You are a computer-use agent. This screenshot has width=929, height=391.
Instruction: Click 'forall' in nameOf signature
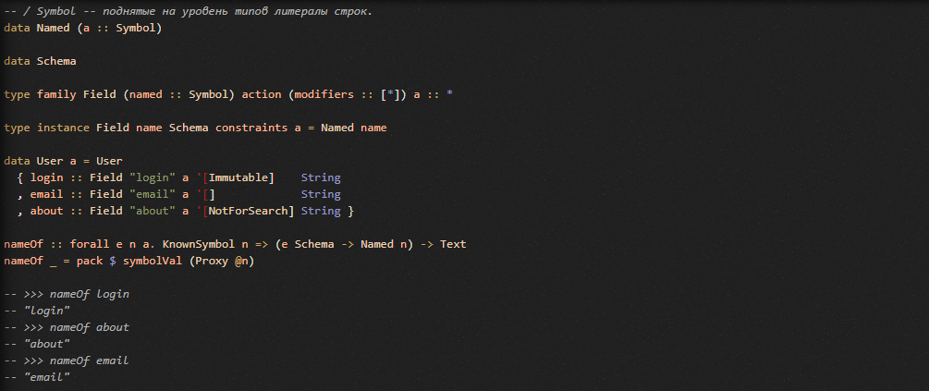(x=90, y=244)
